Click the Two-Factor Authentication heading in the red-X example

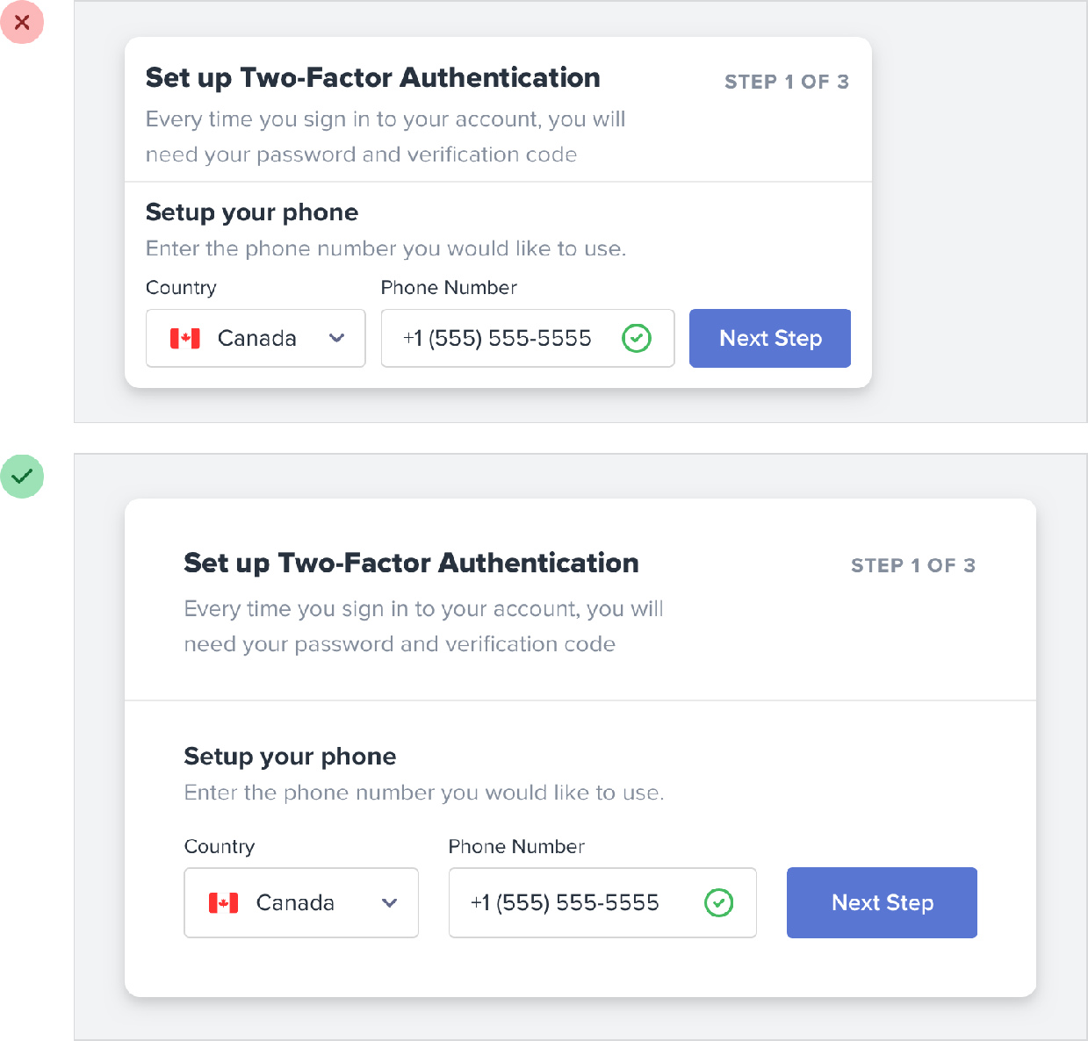[x=372, y=78]
